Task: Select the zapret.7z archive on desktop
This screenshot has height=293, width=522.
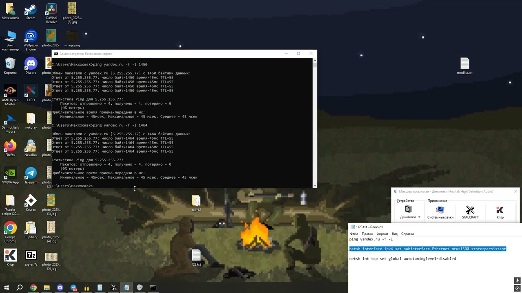Action: pos(31,258)
